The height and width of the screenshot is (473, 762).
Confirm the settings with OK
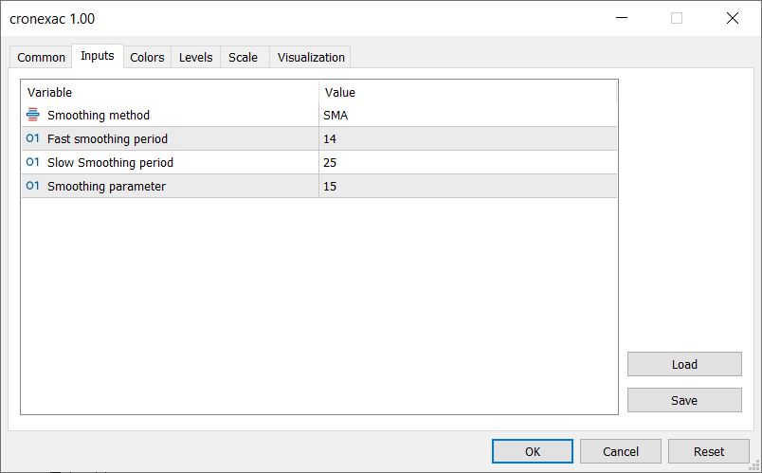tap(533, 451)
